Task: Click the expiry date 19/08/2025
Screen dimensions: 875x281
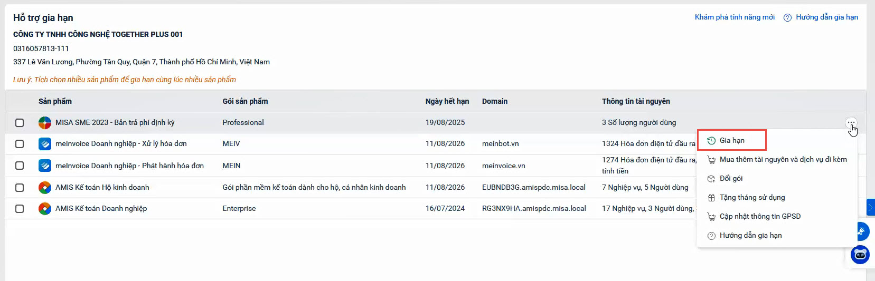Action: pyautogui.click(x=445, y=122)
